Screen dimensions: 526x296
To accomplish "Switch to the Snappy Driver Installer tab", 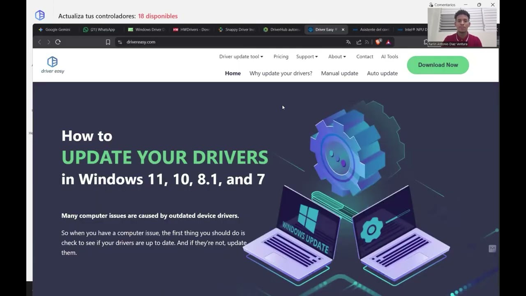I will [x=237, y=30].
